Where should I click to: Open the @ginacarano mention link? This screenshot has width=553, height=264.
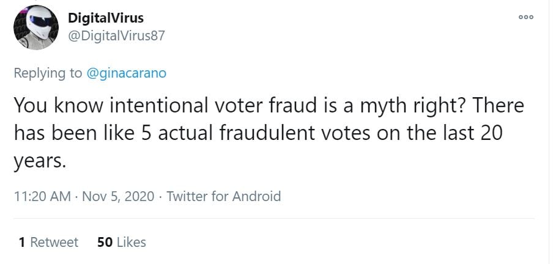coord(125,73)
